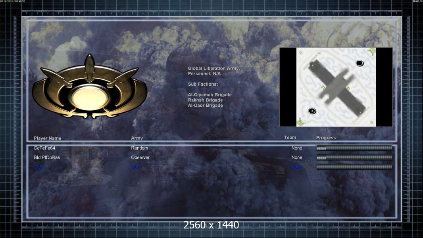Click the Personnel: N/A line
423x238 pixels.
tap(204, 74)
